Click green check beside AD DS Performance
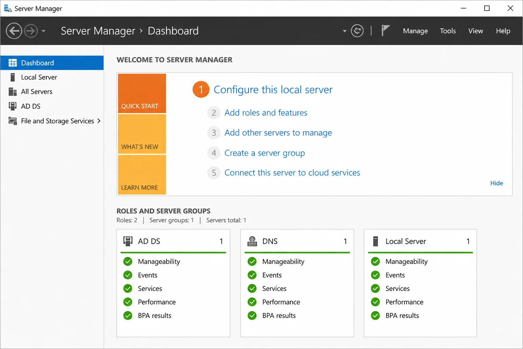523x349 pixels. (x=128, y=302)
